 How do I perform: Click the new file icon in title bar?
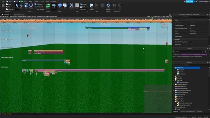pos(7,1)
